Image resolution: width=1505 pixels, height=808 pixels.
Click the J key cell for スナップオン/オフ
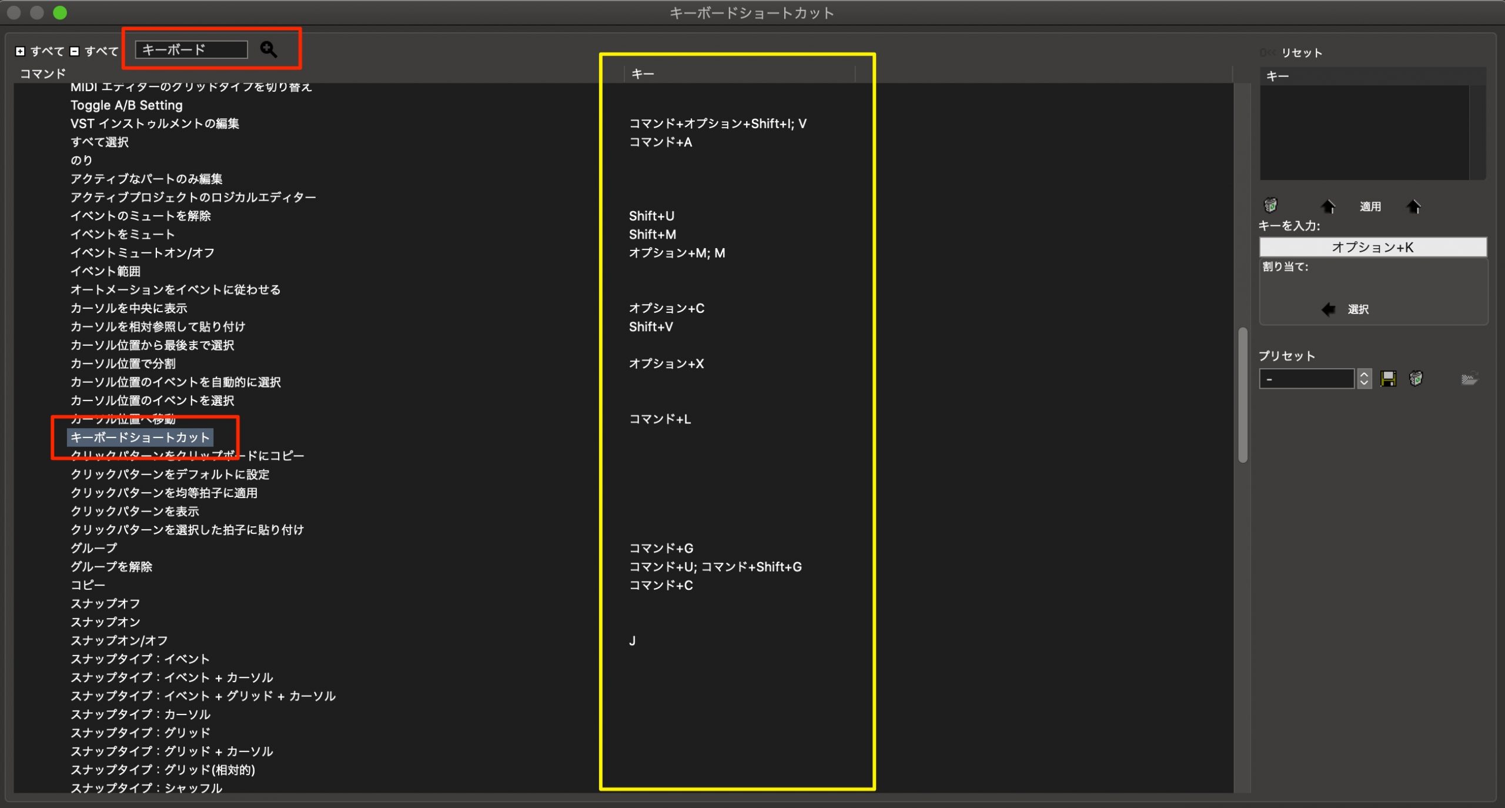pos(632,640)
